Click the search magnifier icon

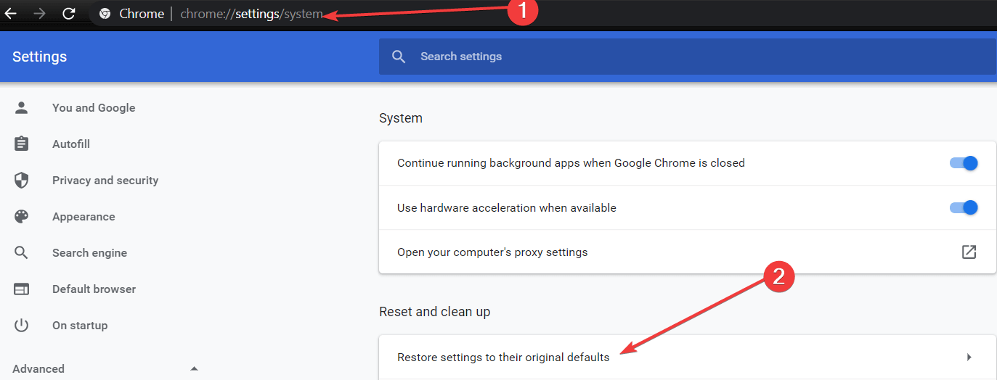399,57
